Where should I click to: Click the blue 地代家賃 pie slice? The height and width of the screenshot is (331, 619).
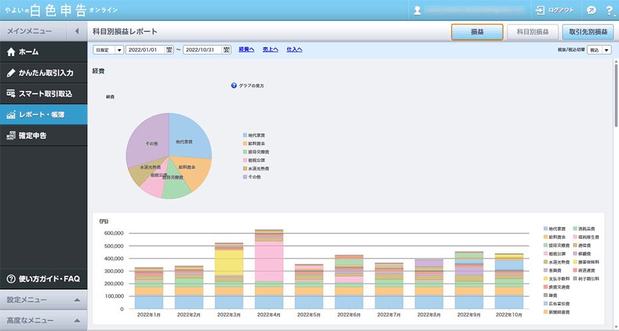[190, 136]
